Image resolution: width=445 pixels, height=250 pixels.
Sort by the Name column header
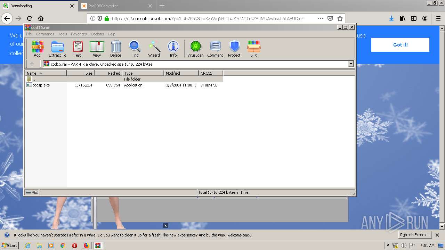46,73
